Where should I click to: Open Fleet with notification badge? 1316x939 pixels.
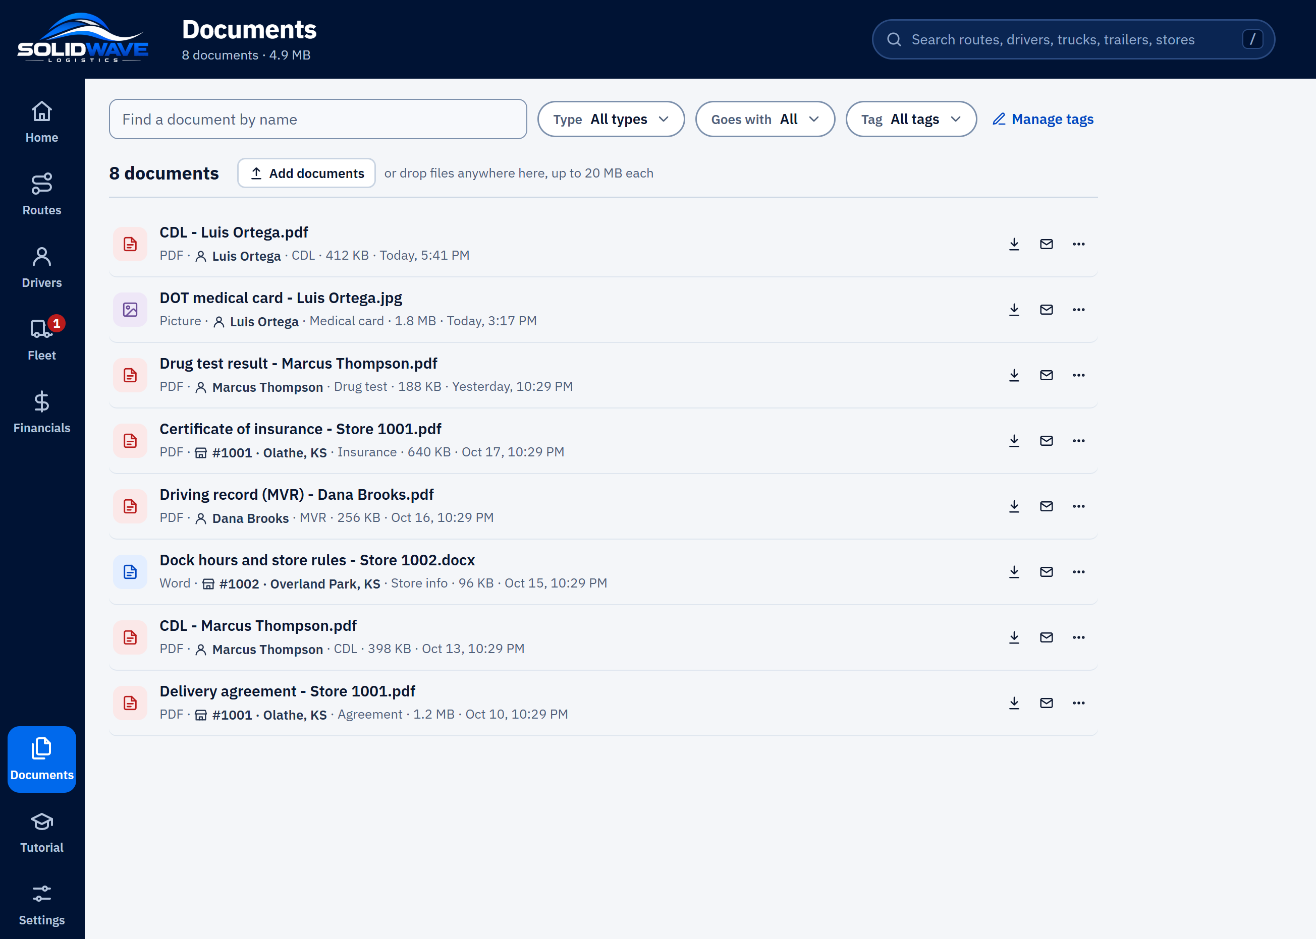[x=42, y=339]
